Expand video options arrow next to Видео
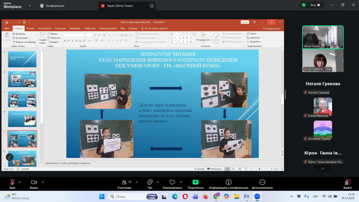This screenshot has width=359, height=202. click(x=43, y=182)
